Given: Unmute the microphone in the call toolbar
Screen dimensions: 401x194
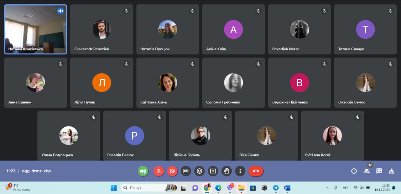Looking at the screenshot, I should (159, 171).
